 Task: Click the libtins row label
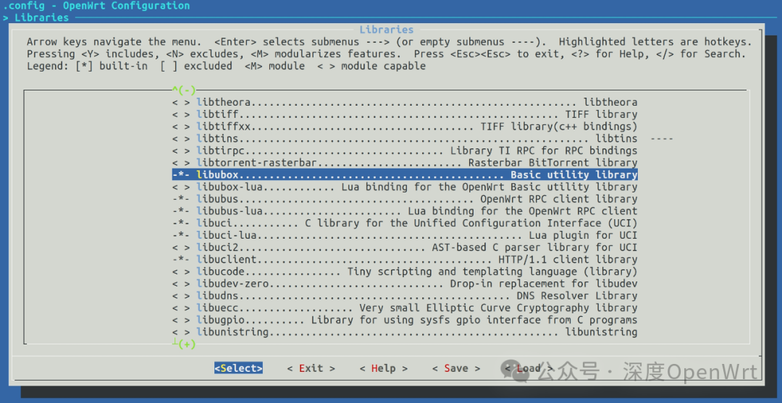coord(217,138)
